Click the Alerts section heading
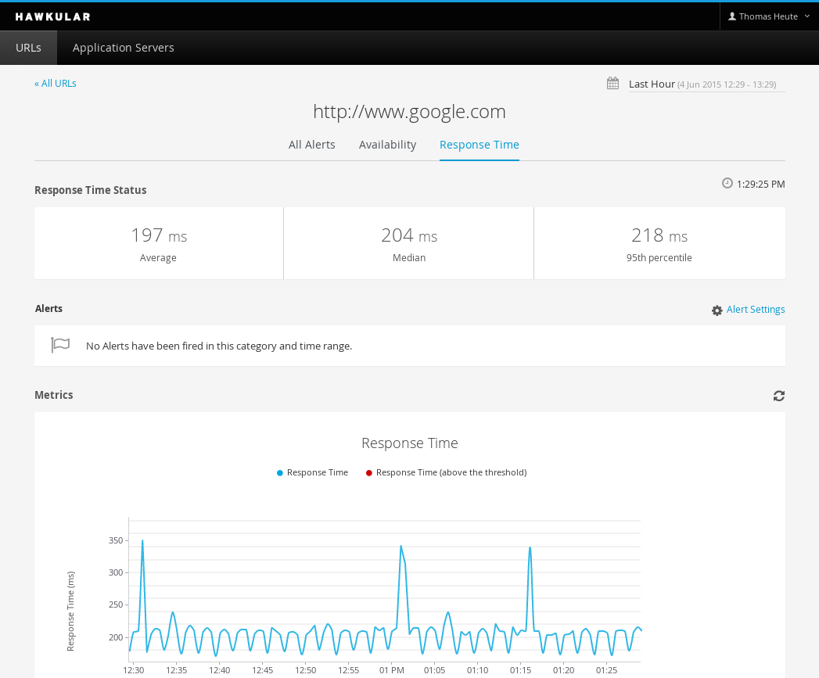 [48, 308]
